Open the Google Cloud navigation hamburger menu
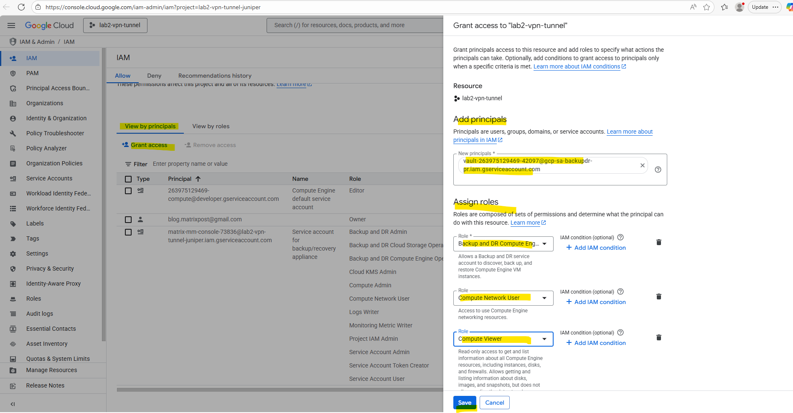Screen dimensions: 793x413 click(11, 25)
